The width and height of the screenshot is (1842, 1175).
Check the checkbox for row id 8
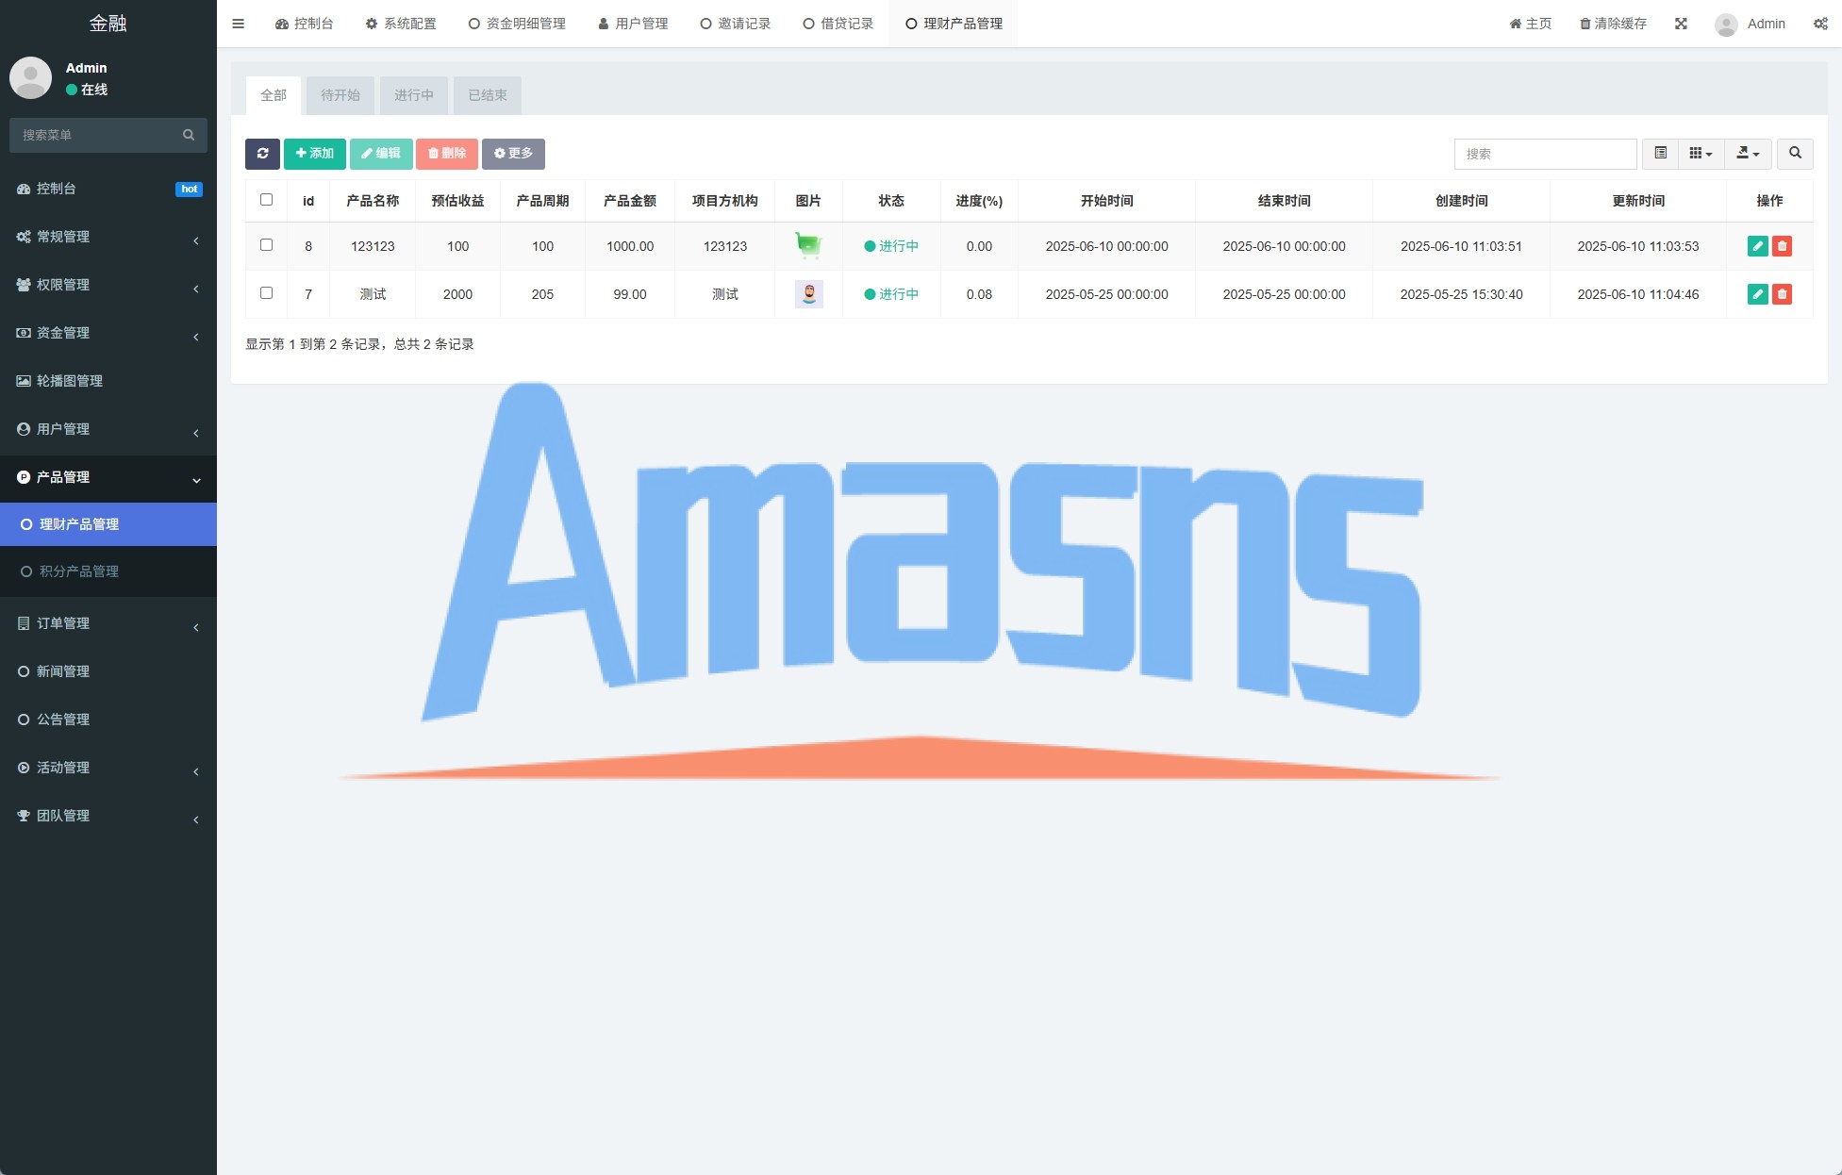pyautogui.click(x=266, y=245)
